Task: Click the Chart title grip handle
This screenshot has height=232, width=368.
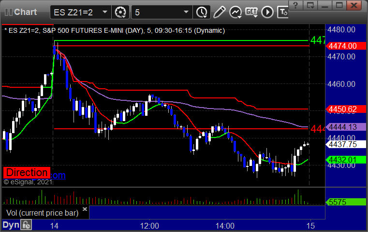Action: pos(8,12)
